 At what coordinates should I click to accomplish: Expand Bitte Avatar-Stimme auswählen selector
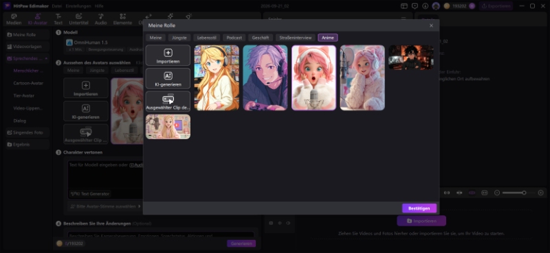point(105,206)
